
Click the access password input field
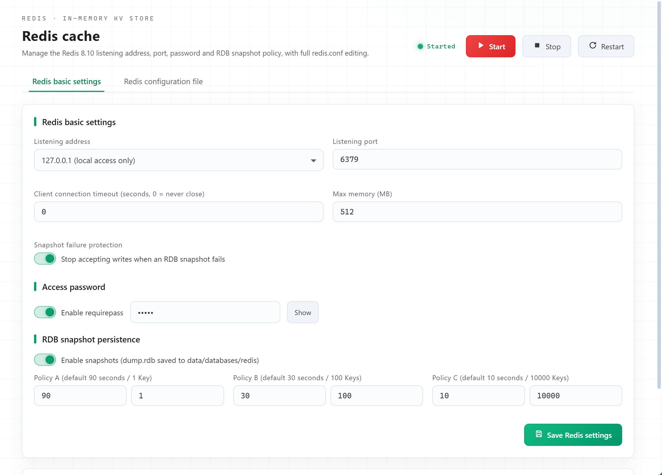205,312
